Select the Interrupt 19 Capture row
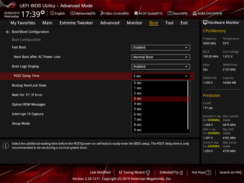This screenshot has height=183, width=244. 66,114
